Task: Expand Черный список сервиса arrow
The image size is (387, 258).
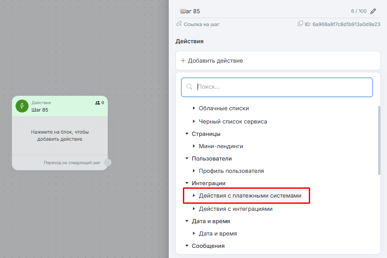Action: 194,121
